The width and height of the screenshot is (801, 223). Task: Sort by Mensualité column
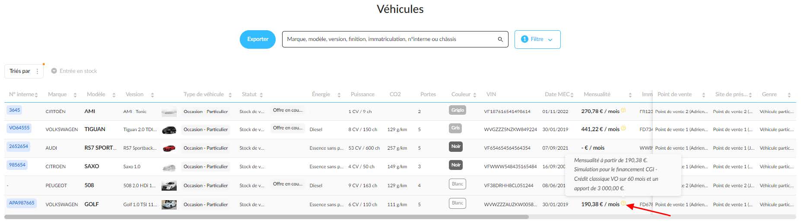(630, 95)
